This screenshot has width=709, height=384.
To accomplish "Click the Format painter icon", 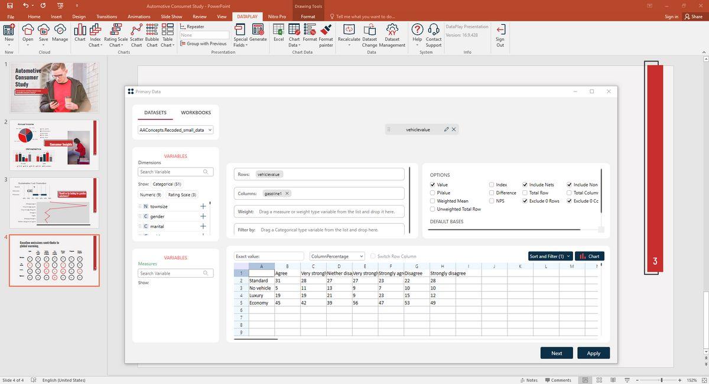I will point(326,31).
